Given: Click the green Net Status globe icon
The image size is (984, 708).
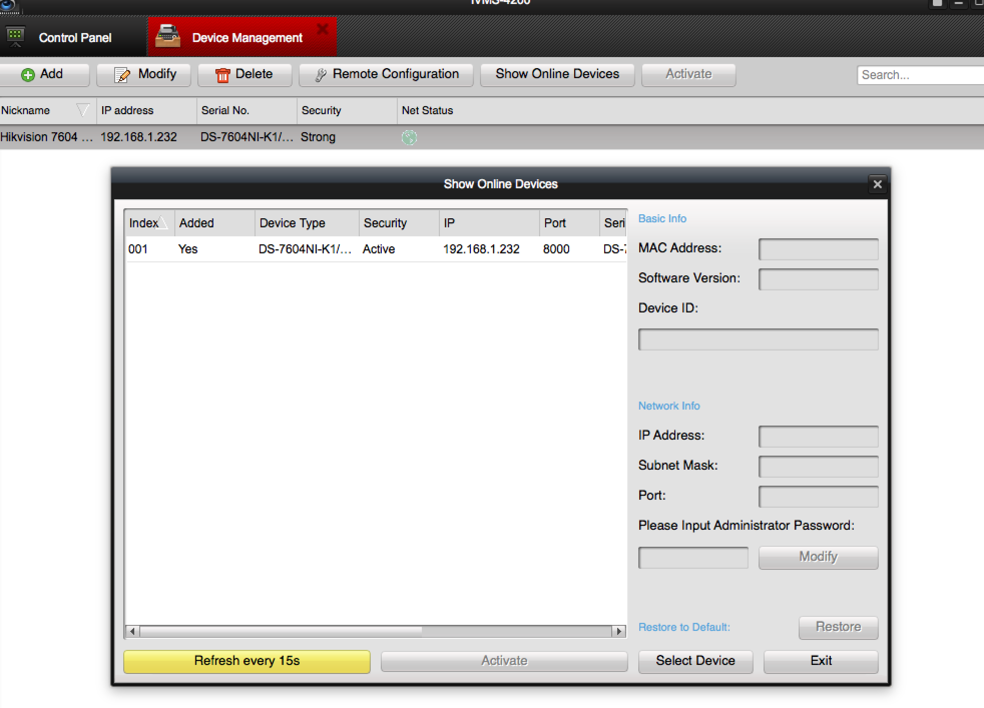Looking at the screenshot, I should (409, 137).
